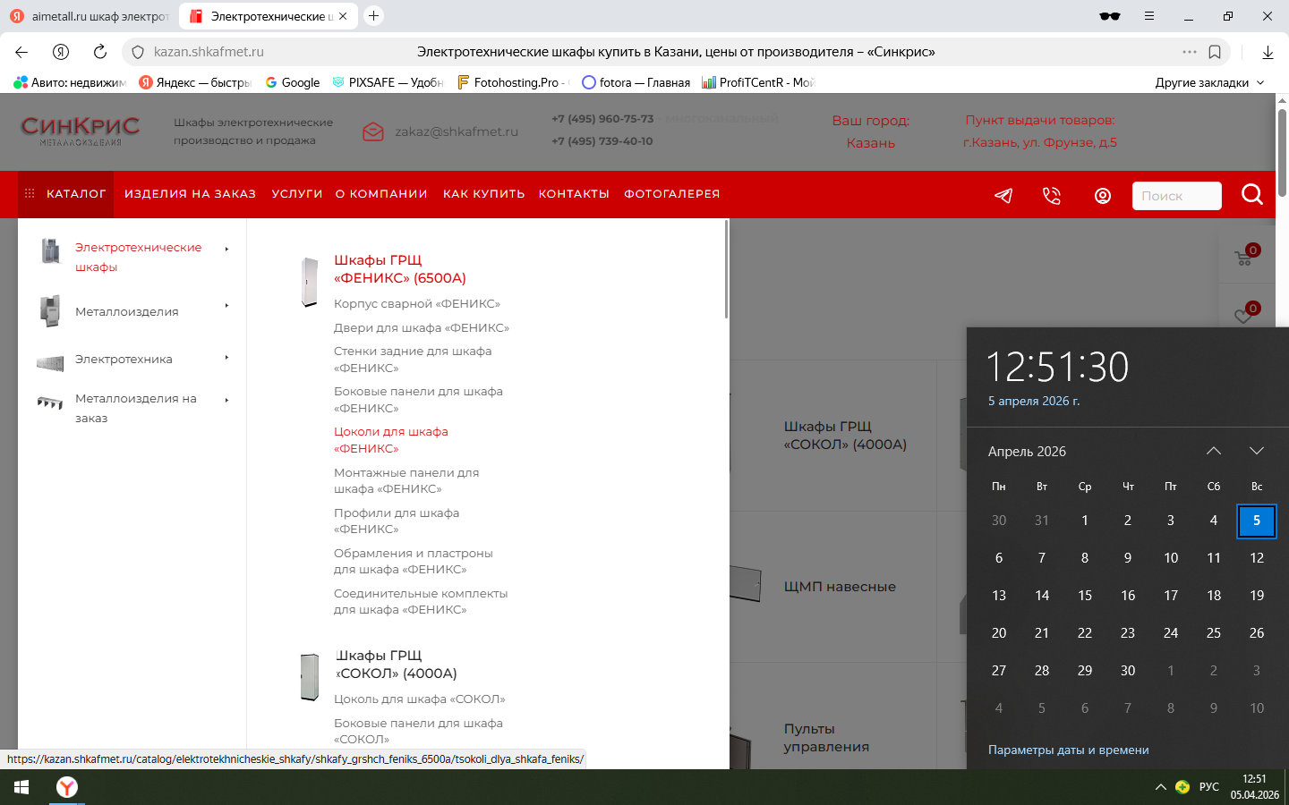Show hidden tray icons chevron
Viewport: 1289px width, 805px height.
pyautogui.click(x=1161, y=787)
